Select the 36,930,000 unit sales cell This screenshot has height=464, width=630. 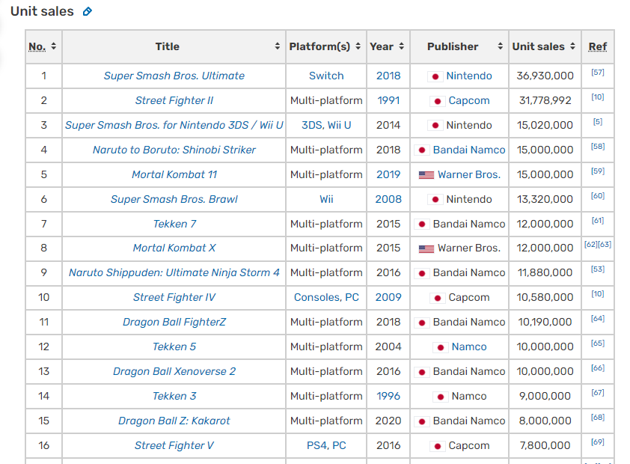tap(545, 76)
